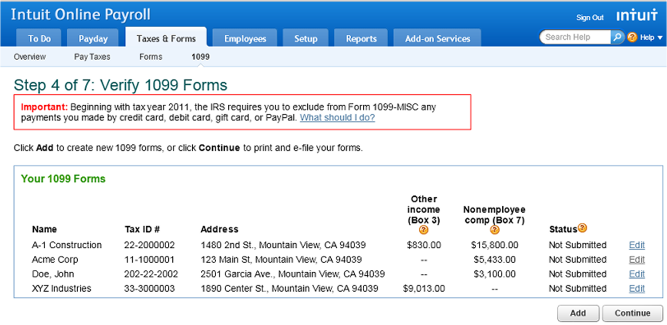This screenshot has width=667, height=325.
Task: Click the Forms submenu item
Action: pos(151,57)
